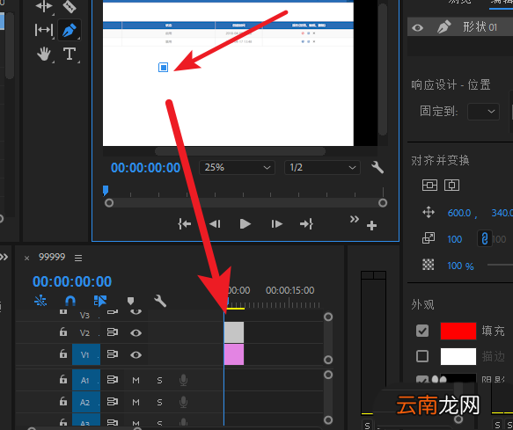This screenshot has height=430, width=513.
Task: Uncheck the 填充 fill checkbox
Action: click(422, 331)
